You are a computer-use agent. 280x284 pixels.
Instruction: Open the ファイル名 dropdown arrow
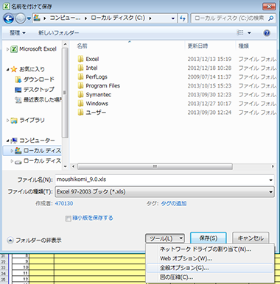[270, 180]
